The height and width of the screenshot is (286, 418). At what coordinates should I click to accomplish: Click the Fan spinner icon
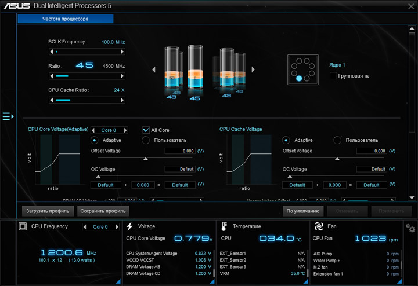319,226
